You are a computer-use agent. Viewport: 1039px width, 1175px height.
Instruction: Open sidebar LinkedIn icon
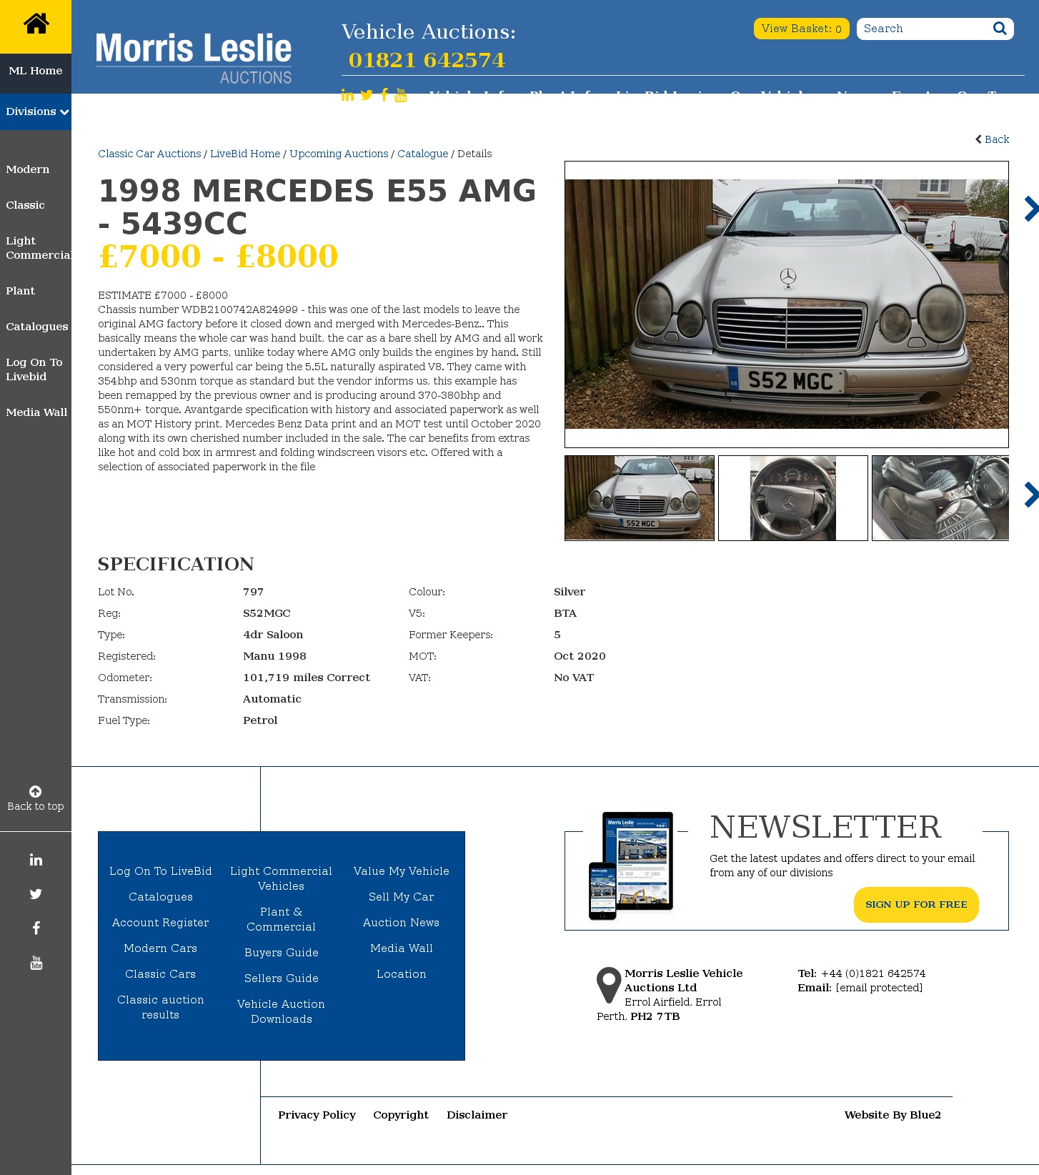pos(36,860)
